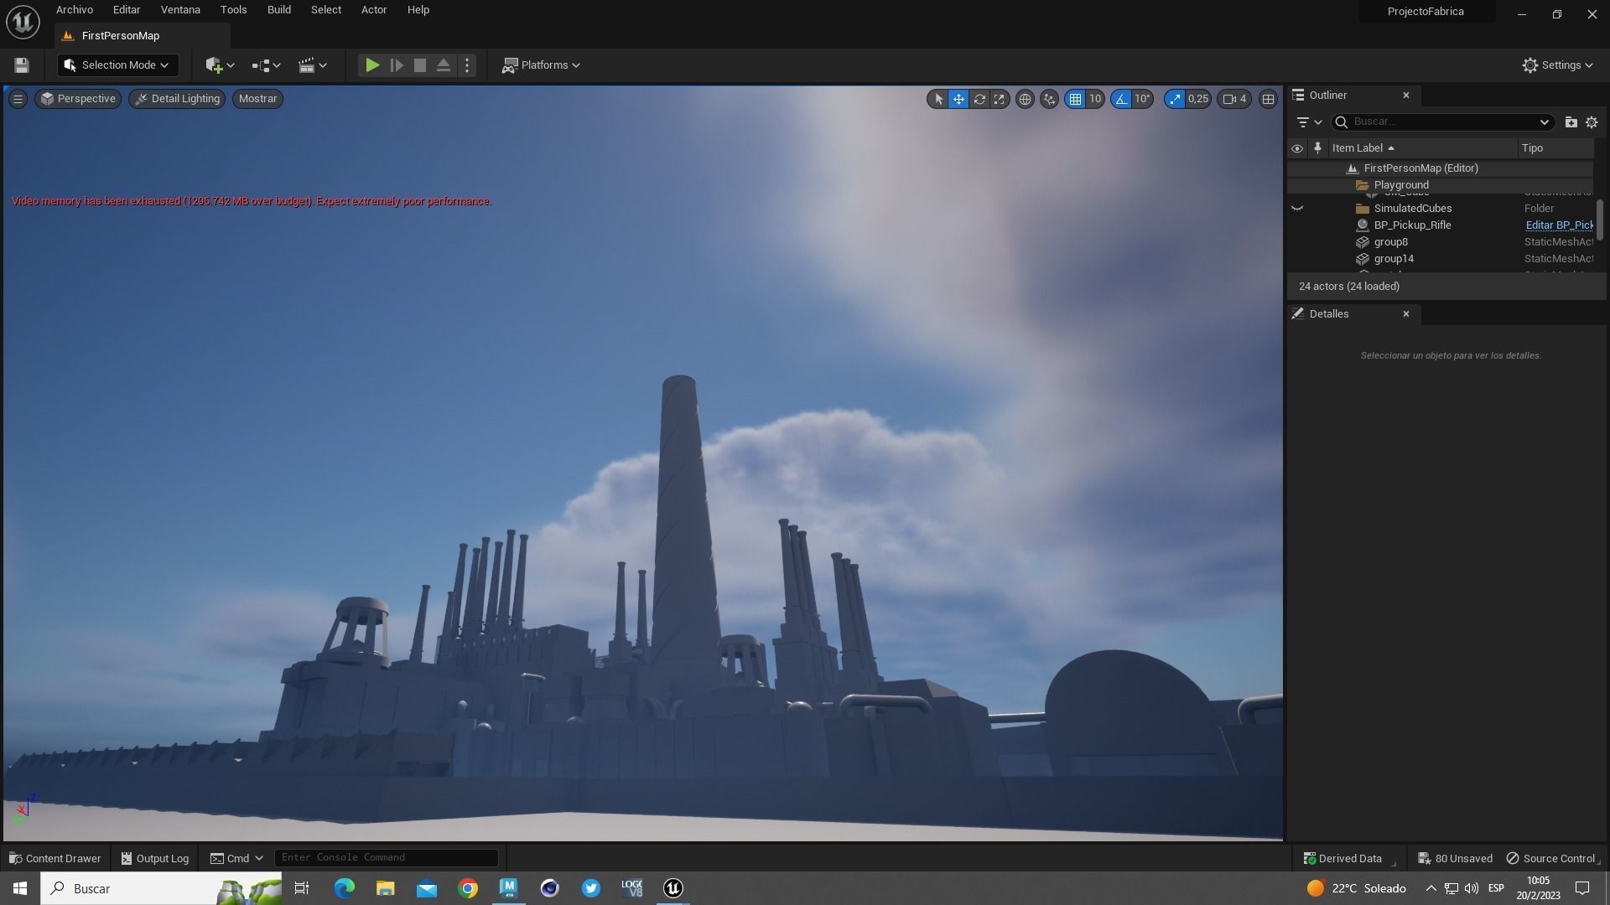The width and height of the screenshot is (1610, 905).
Task: Select the rotate transform tool
Action: pos(979,99)
